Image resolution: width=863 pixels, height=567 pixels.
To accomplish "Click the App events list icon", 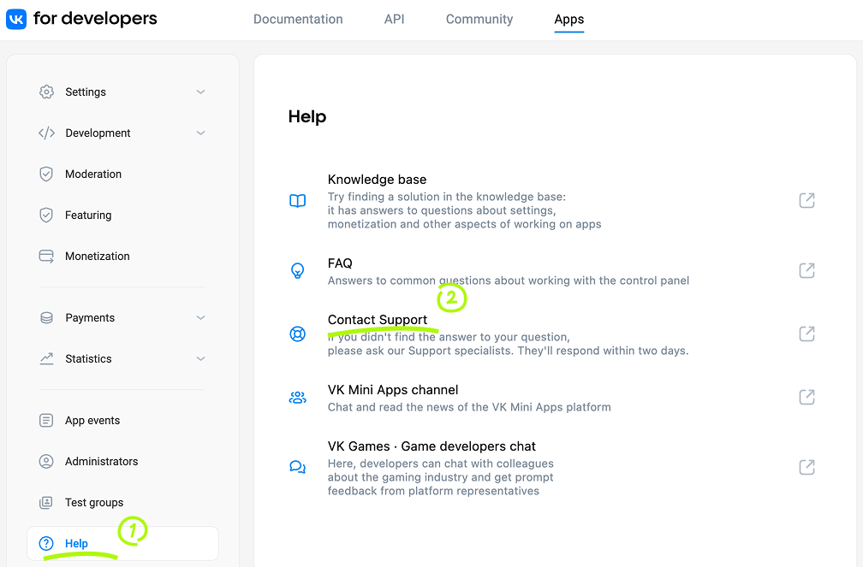I will point(46,421).
